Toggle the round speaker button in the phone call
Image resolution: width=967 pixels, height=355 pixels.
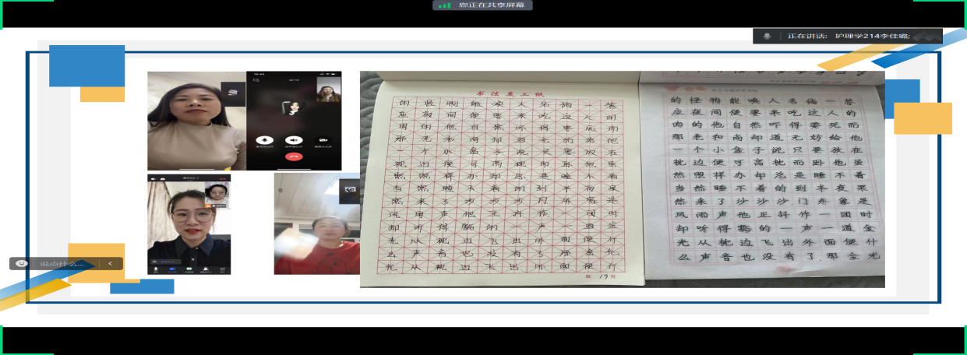[294, 139]
